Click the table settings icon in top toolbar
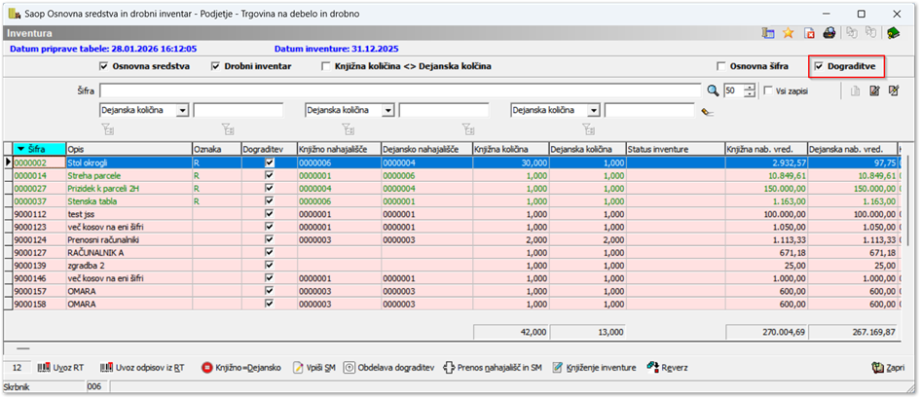The image size is (920, 398). [768, 33]
